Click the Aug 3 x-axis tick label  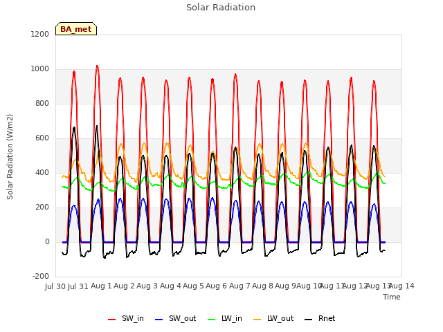[147, 286]
